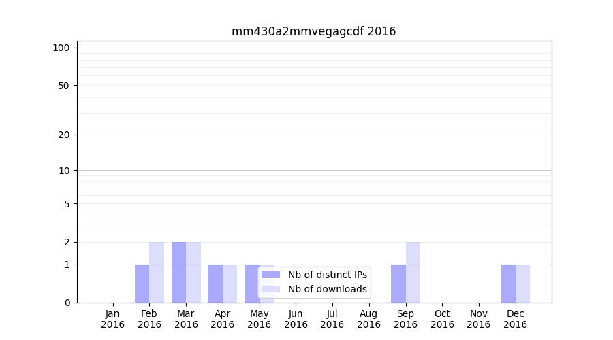This screenshot has height=340, width=613.
Task: Select the 'Nb of distinct IPs' legend label
Action: [327, 275]
